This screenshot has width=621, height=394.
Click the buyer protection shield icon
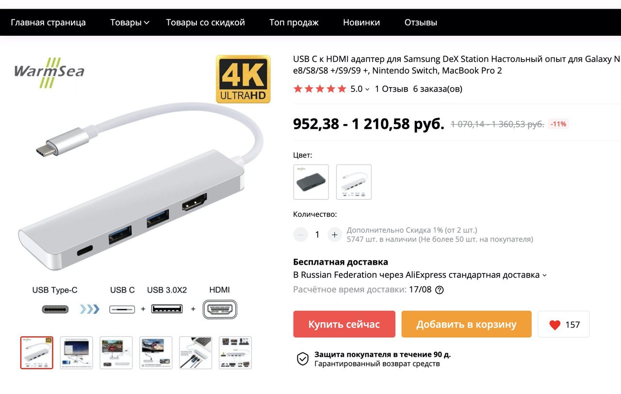(303, 359)
